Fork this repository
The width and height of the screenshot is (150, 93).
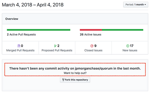pyautogui.click(x=75, y=80)
